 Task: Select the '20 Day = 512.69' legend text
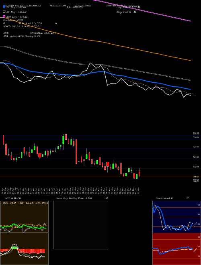tap(16, 7)
